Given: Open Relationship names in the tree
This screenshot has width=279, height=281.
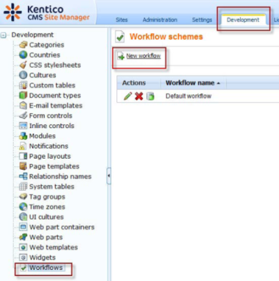Looking at the screenshot, I should pos(60,176).
